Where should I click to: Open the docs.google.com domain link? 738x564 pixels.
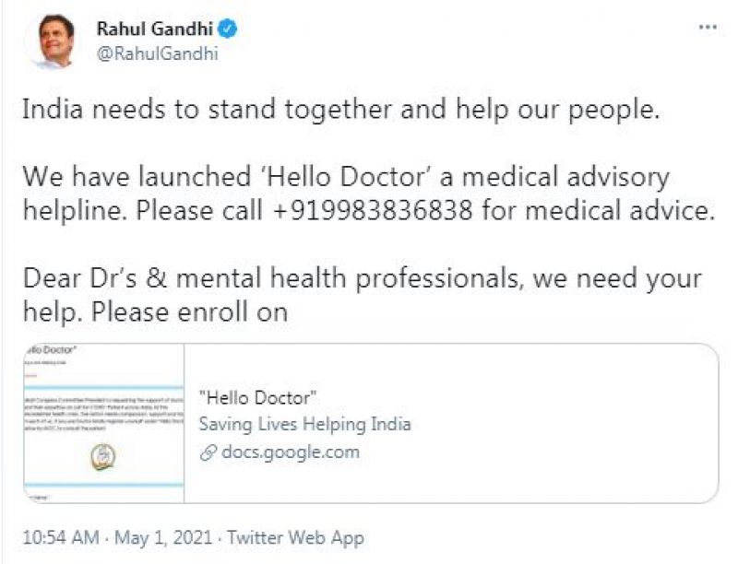[289, 452]
